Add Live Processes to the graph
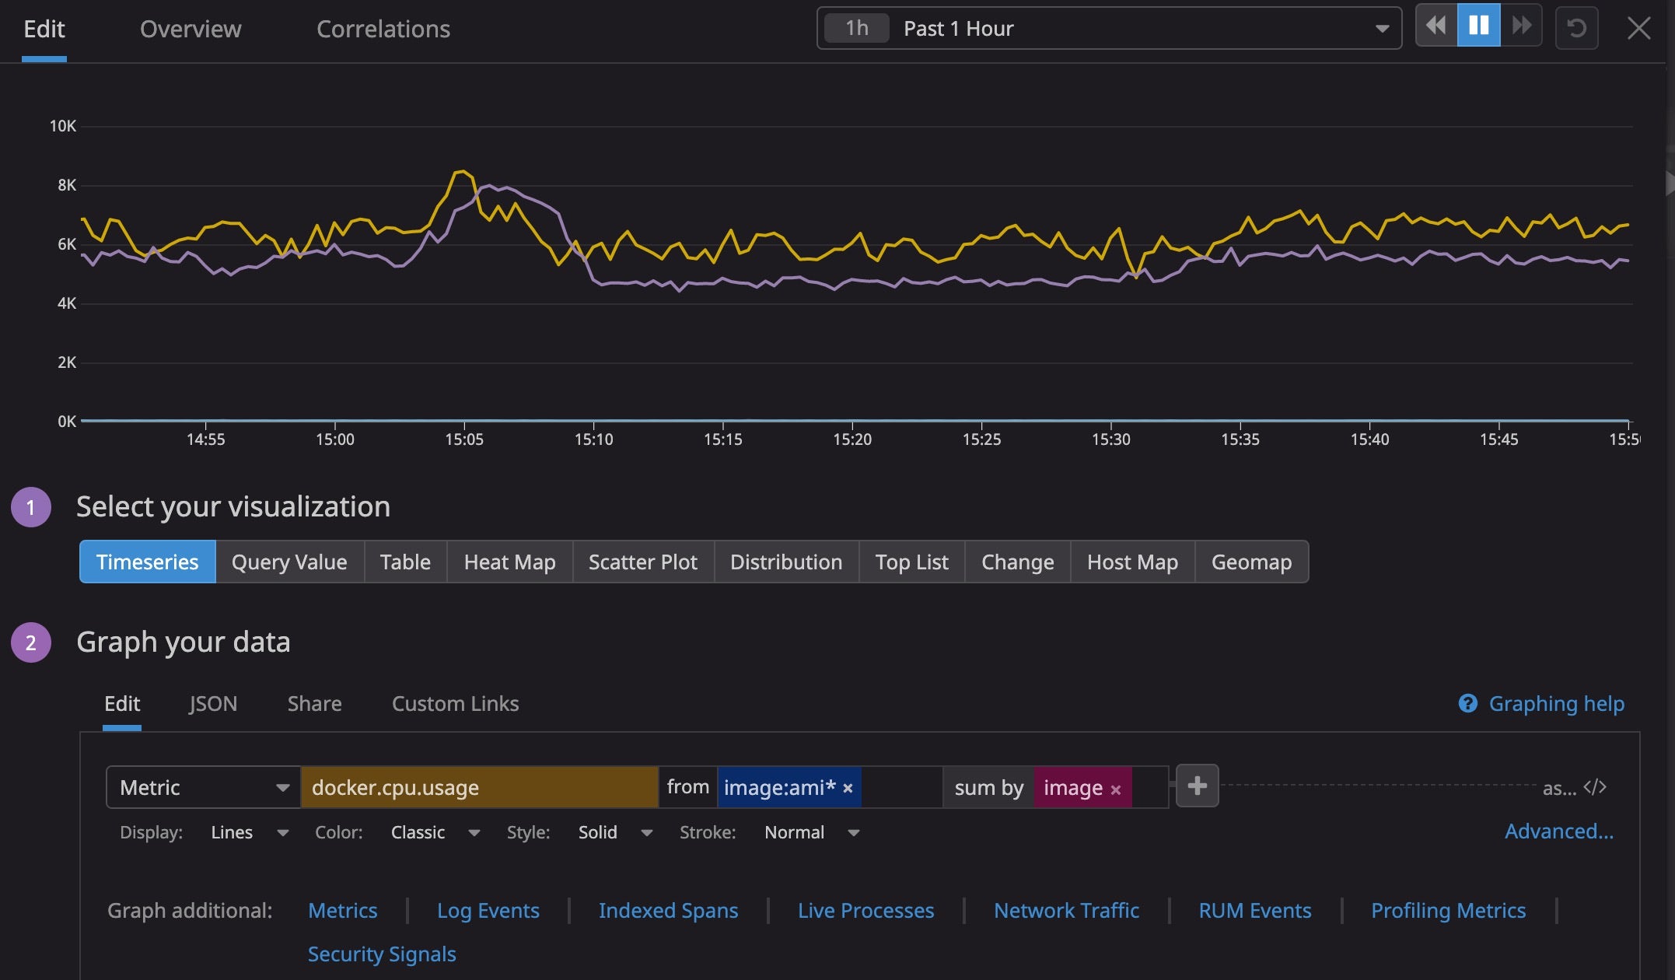This screenshot has width=1675, height=980. point(866,910)
